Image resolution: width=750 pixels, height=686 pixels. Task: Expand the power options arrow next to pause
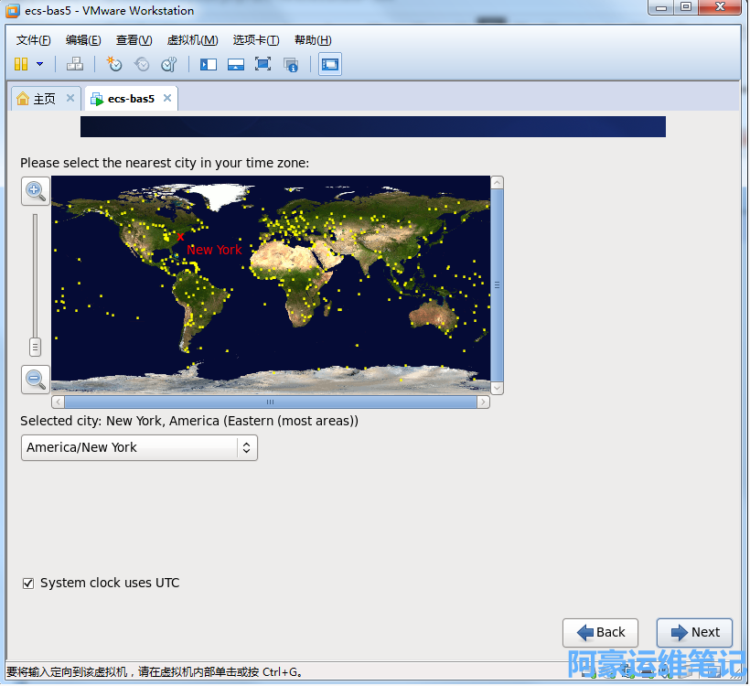(x=39, y=64)
